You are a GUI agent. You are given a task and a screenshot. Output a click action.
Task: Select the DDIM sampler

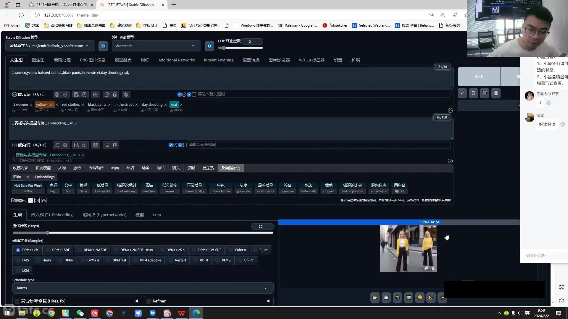pyautogui.click(x=201, y=260)
